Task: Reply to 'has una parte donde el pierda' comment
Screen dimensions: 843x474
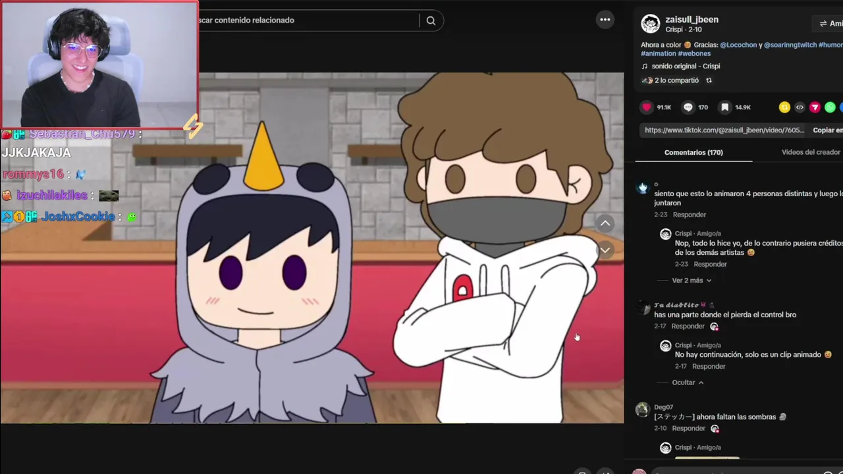Action: (x=688, y=327)
